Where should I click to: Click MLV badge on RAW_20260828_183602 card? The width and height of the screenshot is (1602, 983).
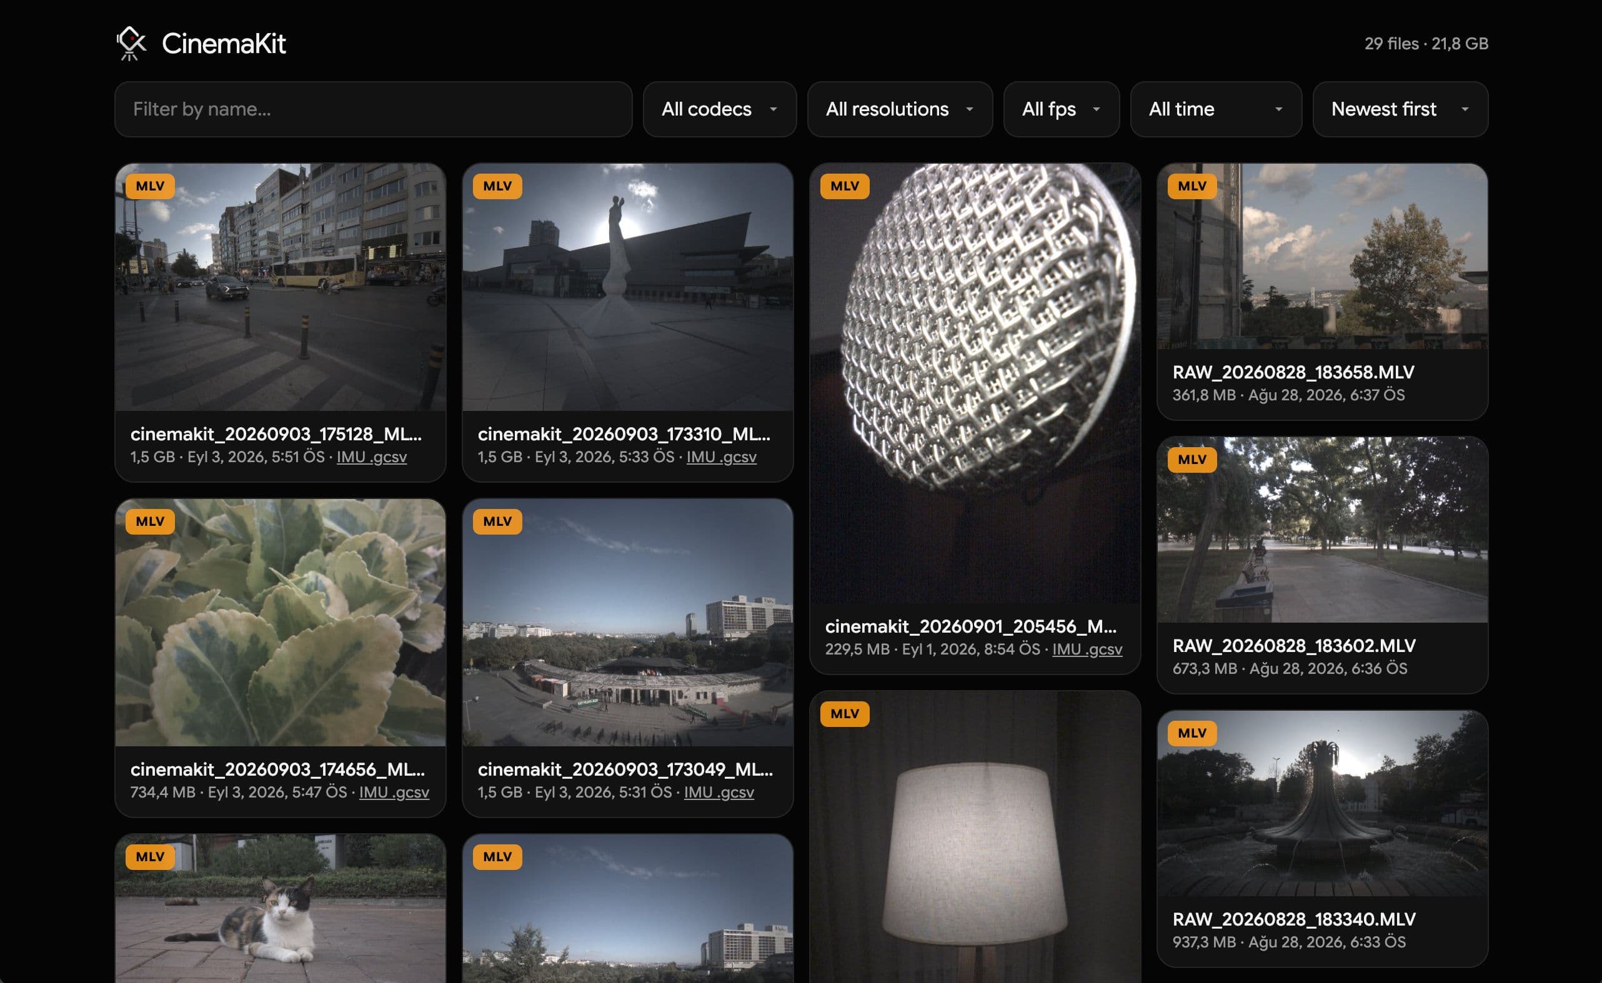pos(1192,460)
